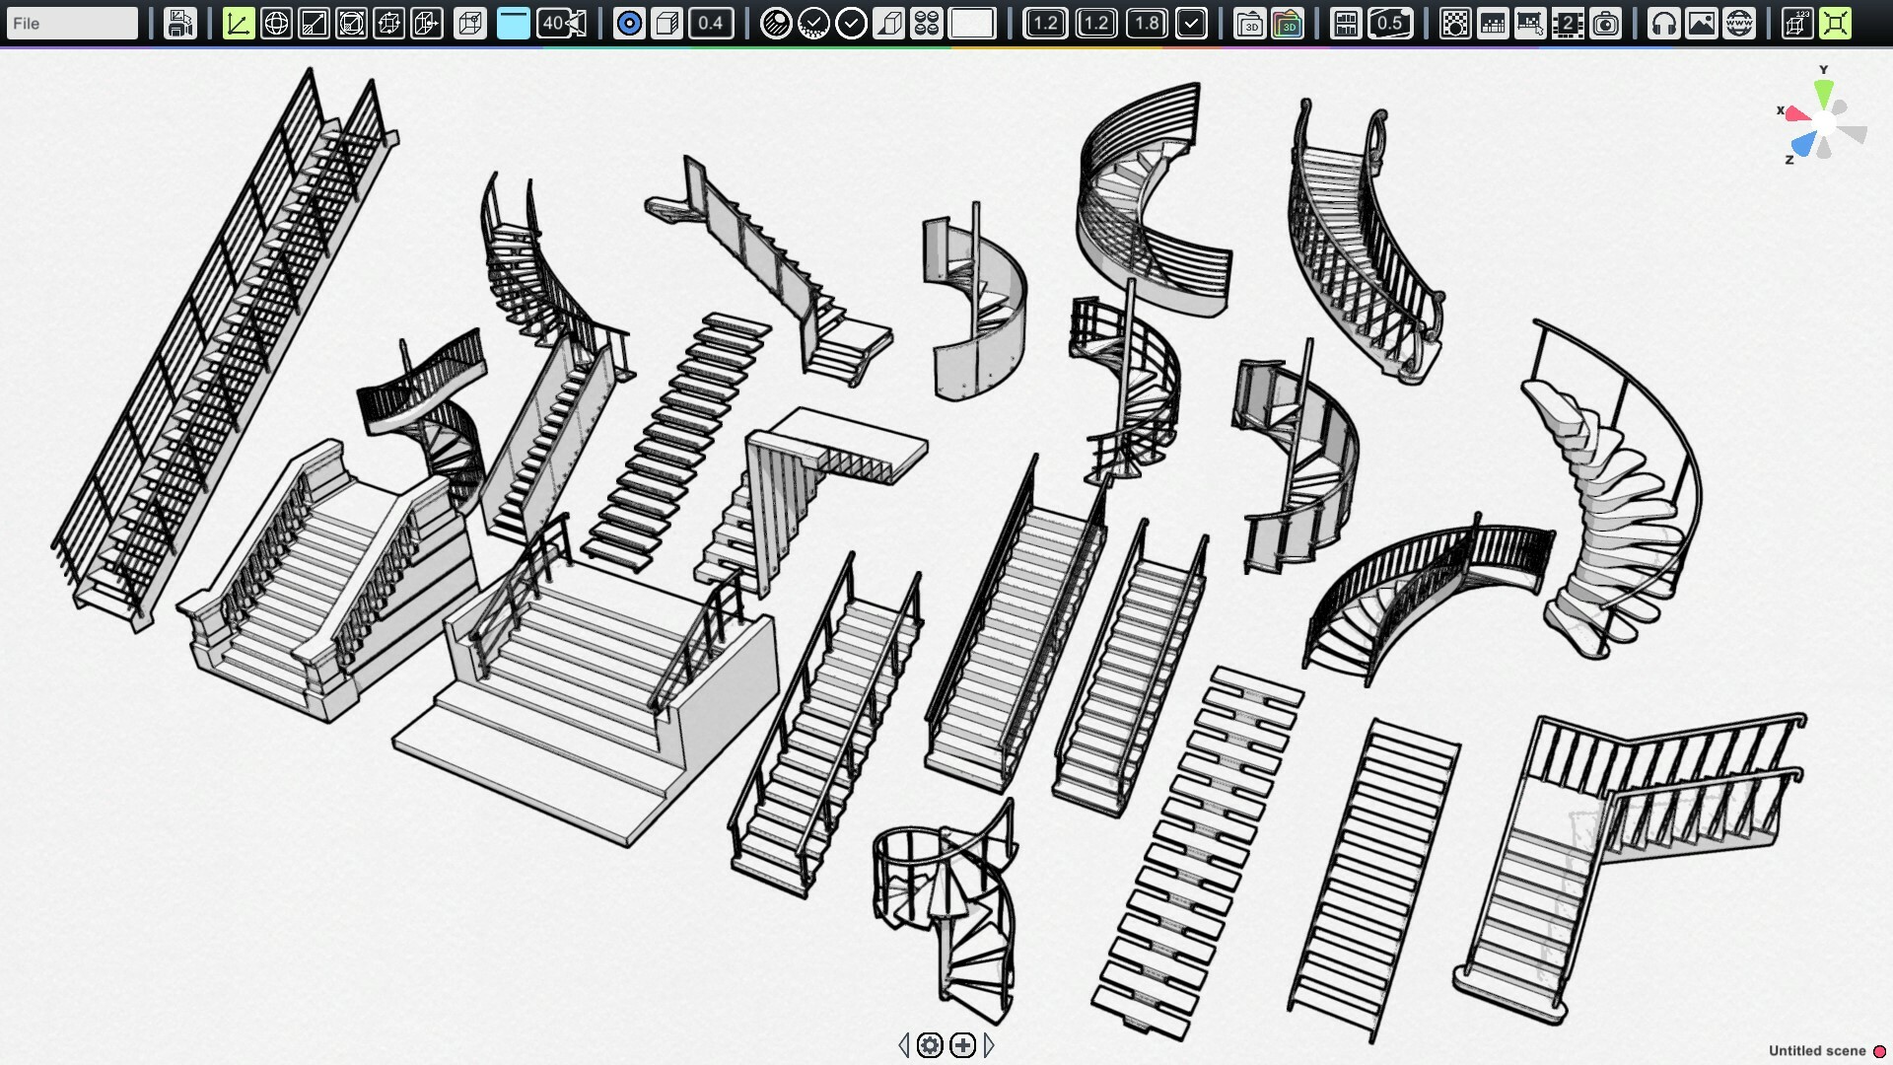
Task: Open the globe projection tool
Action: pyautogui.click(x=277, y=23)
